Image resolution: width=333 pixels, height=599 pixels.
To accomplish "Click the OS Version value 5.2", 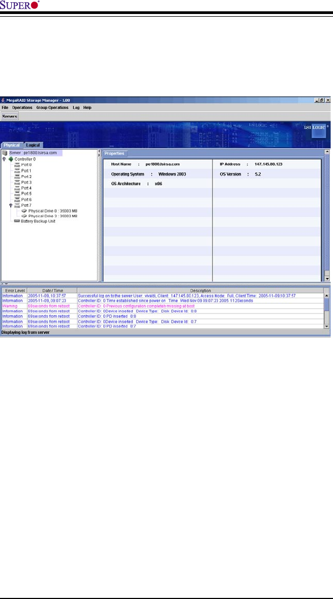I will click(x=258, y=174).
